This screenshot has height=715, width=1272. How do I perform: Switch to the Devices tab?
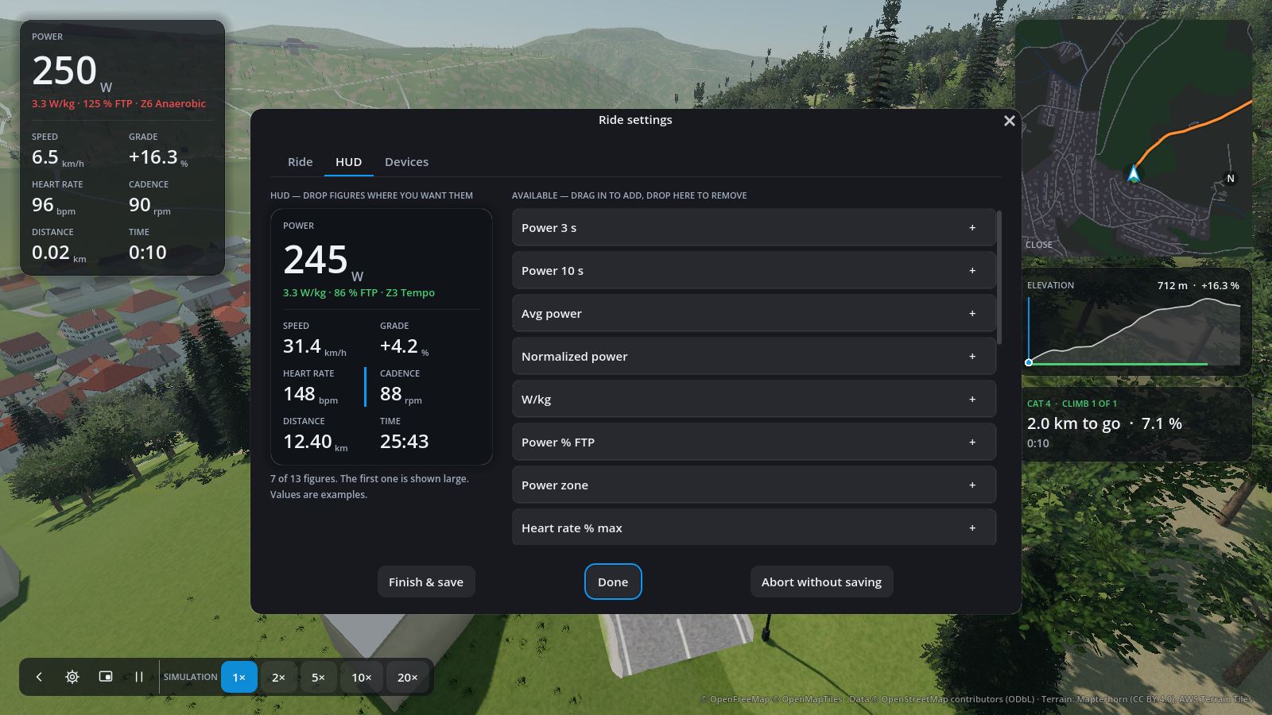(406, 162)
